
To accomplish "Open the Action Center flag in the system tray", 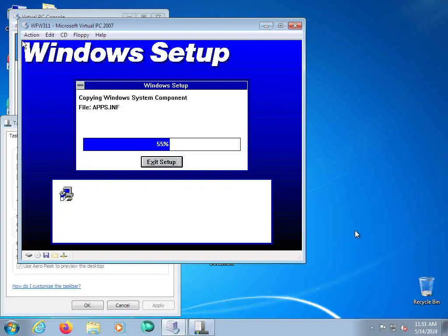I will click(382, 327).
